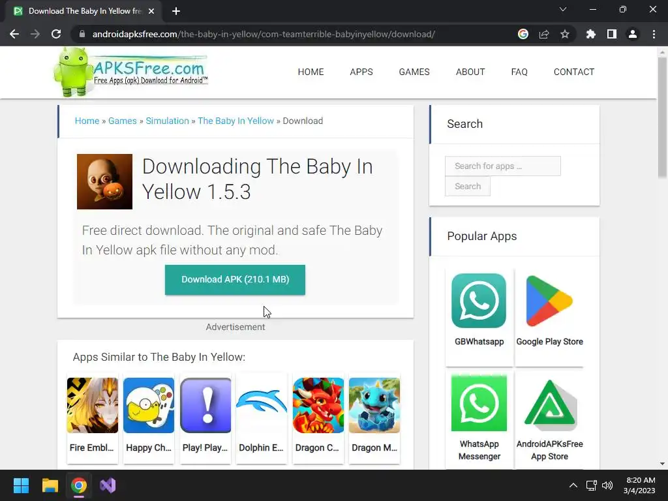Open Google Play Store app icon
The image size is (668, 501).
pyautogui.click(x=549, y=301)
